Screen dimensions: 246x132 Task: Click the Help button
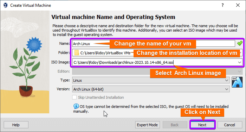[16, 125]
